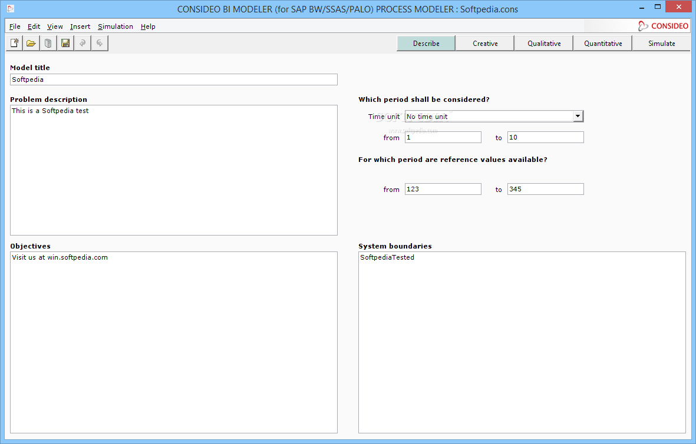This screenshot has width=696, height=444.
Task: Click the application icon in title bar
Action: tap(11, 8)
